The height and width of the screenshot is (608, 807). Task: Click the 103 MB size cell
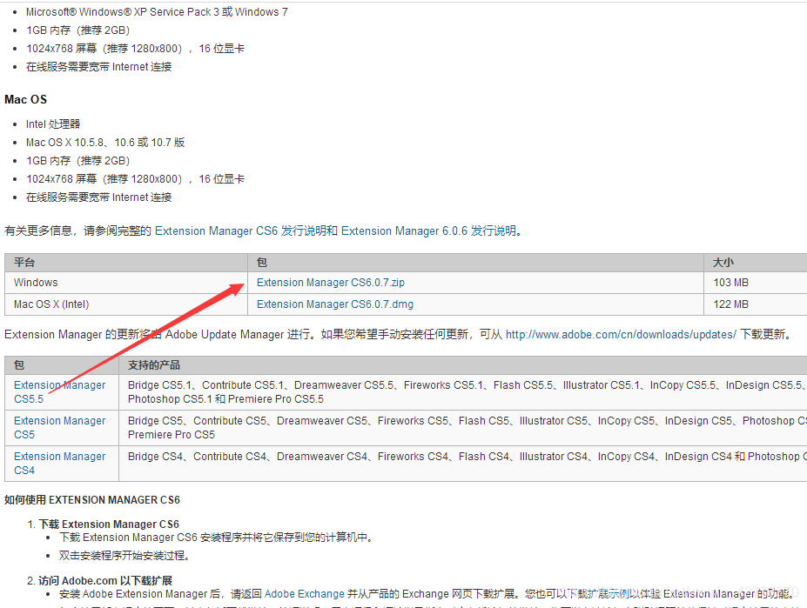coord(755,283)
